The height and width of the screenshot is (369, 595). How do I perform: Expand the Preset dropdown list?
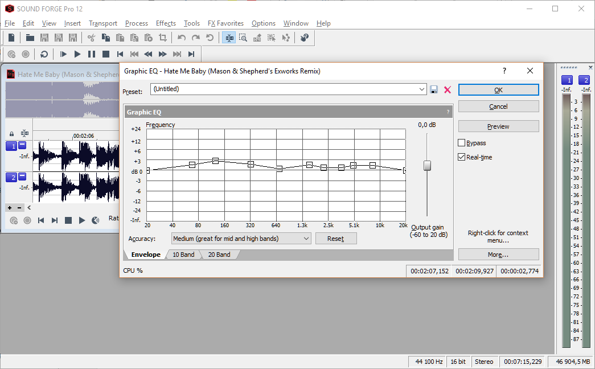pos(421,89)
